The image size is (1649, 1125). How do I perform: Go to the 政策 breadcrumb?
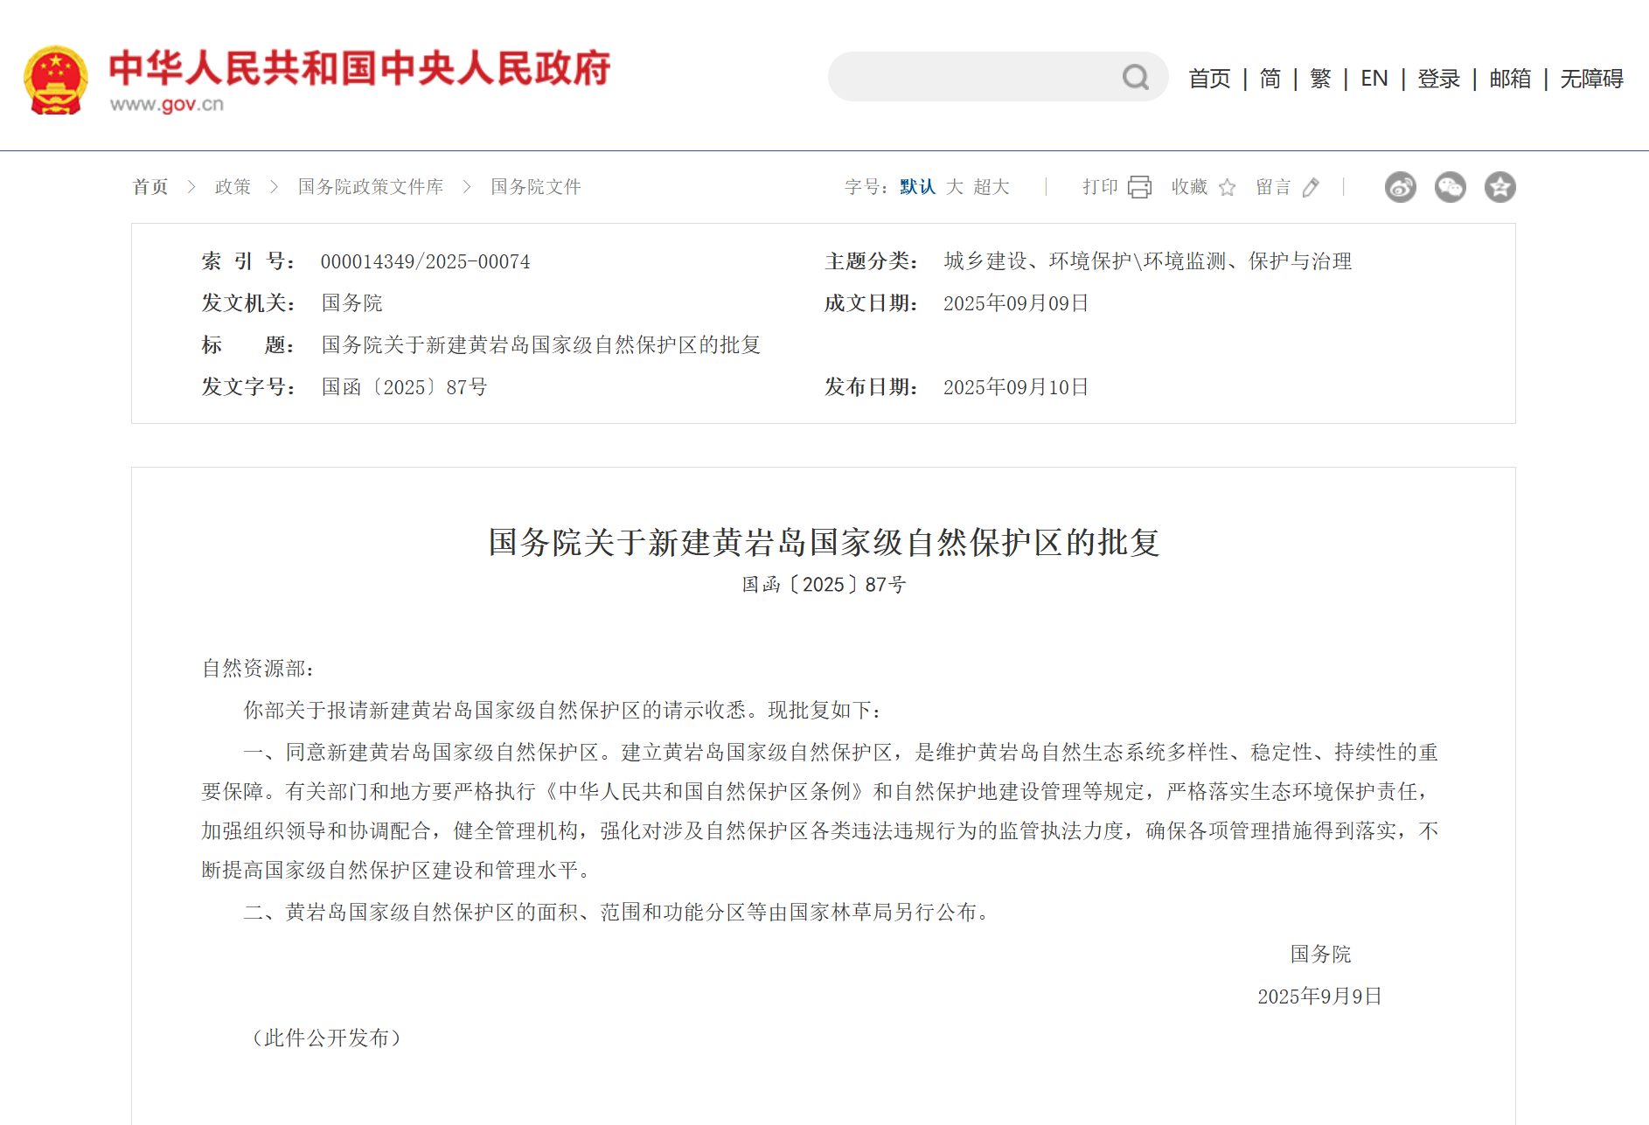(x=233, y=187)
